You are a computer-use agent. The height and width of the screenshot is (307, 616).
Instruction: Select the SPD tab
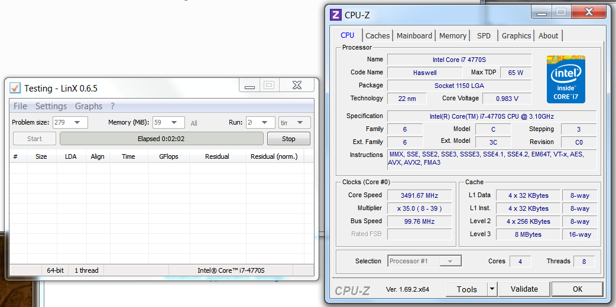pyautogui.click(x=484, y=35)
